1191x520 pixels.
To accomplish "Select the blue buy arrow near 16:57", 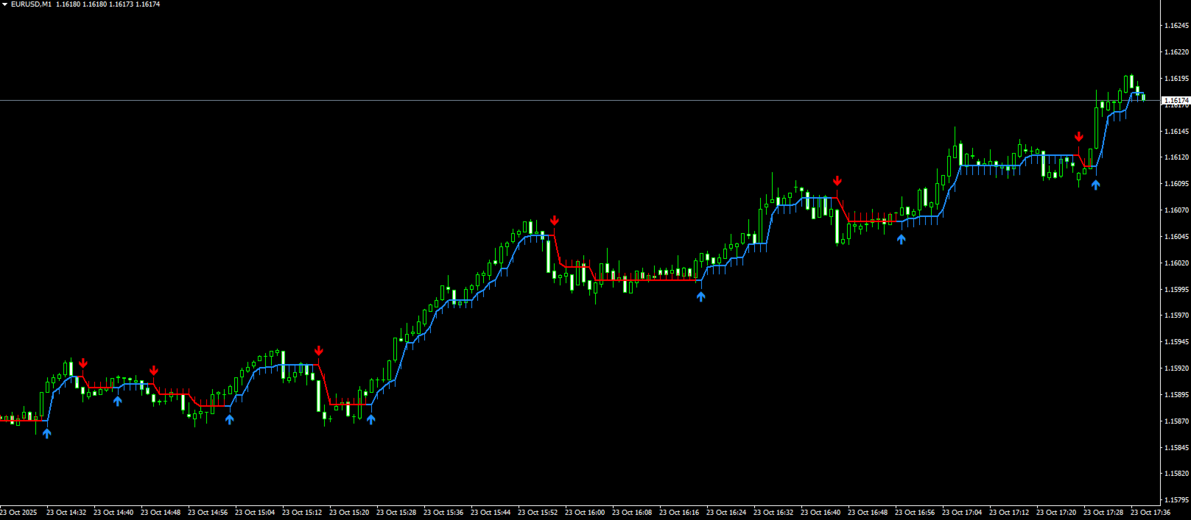I will point(902,239).
